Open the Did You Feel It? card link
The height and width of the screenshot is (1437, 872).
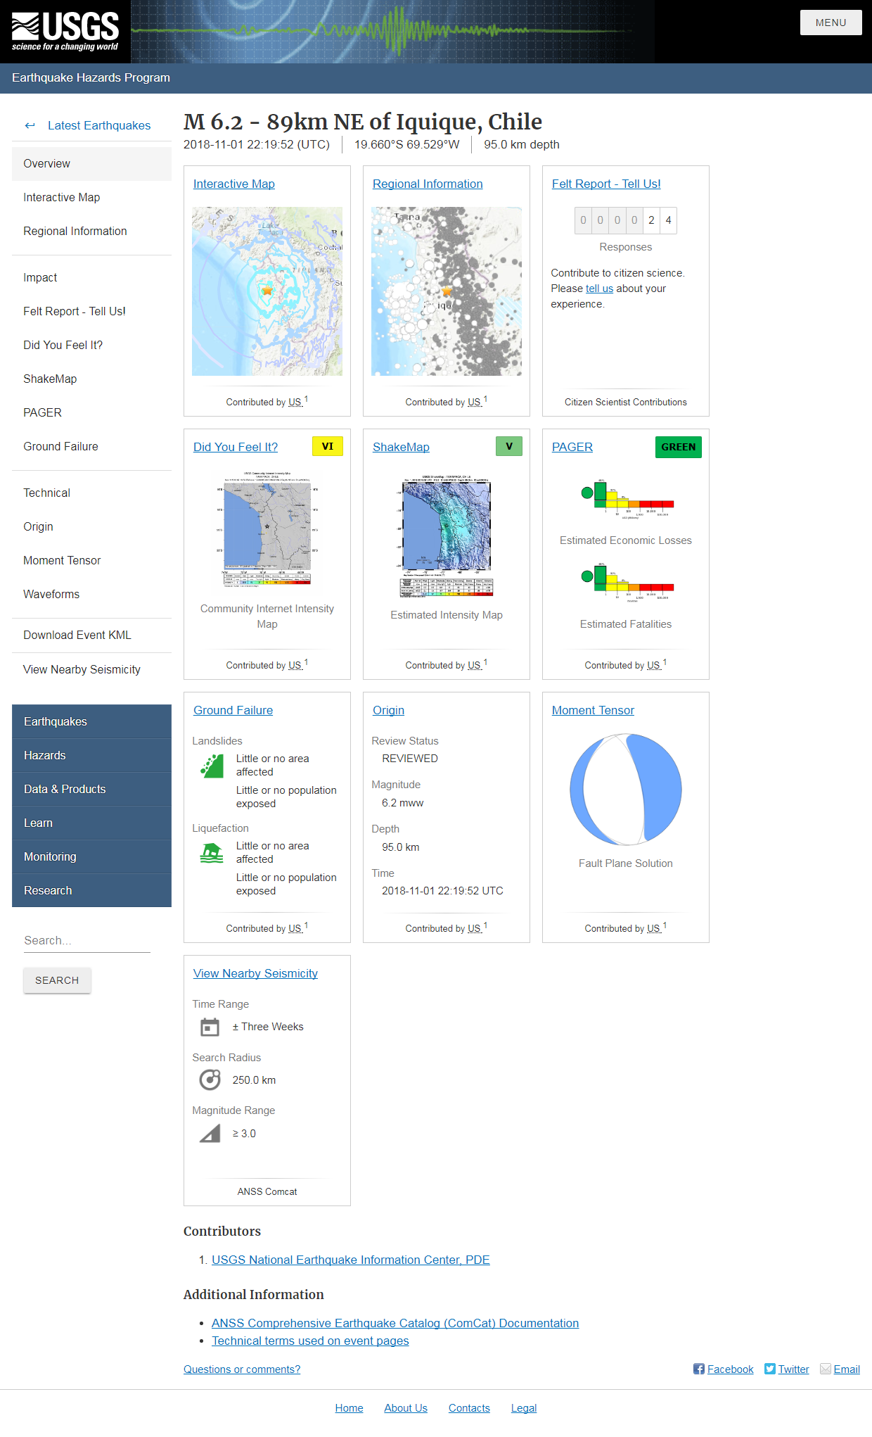[x=236, y=447]
